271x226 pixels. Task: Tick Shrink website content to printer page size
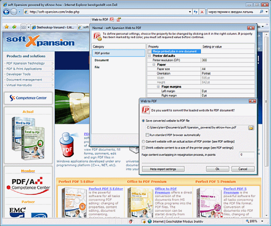coord(143,148)
